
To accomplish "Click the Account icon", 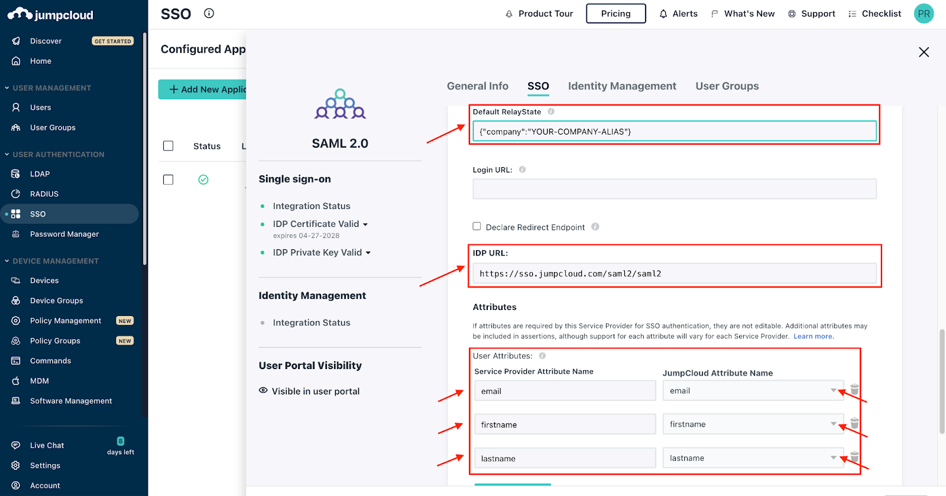I will pos(16,485).
